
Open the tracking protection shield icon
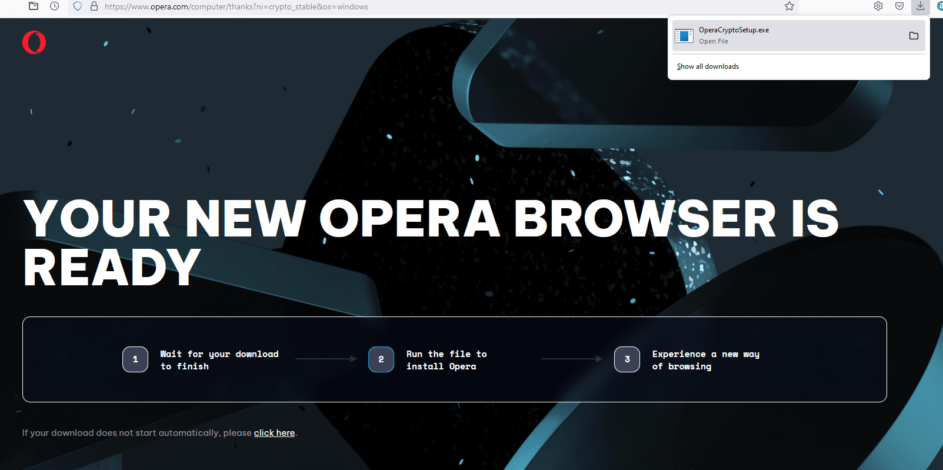tap(78, 6)
